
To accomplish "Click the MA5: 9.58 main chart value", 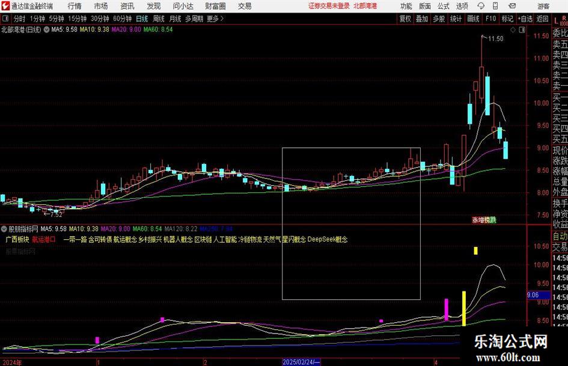I will coord(64,29).
